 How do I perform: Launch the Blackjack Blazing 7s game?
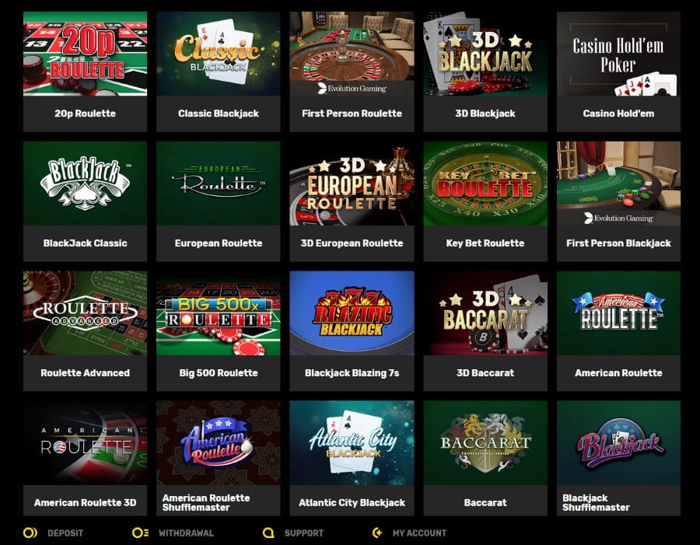click(352, 313)
